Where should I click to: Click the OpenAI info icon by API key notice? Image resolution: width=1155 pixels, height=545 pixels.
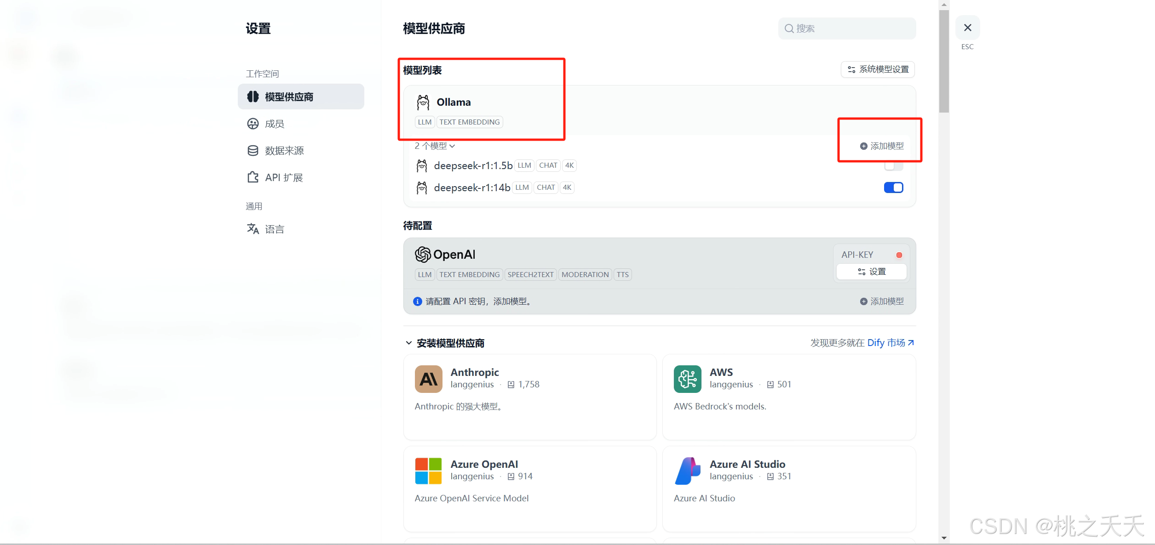pyautogui.click(x=418, y=301)
